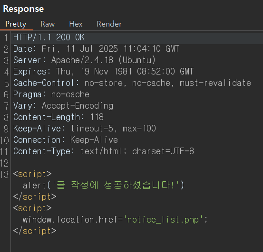
Task: Click the Response panel title
Action: 23,9
